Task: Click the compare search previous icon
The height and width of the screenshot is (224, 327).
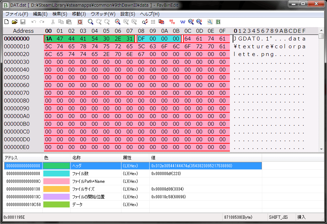Action: tap(126, 22)
